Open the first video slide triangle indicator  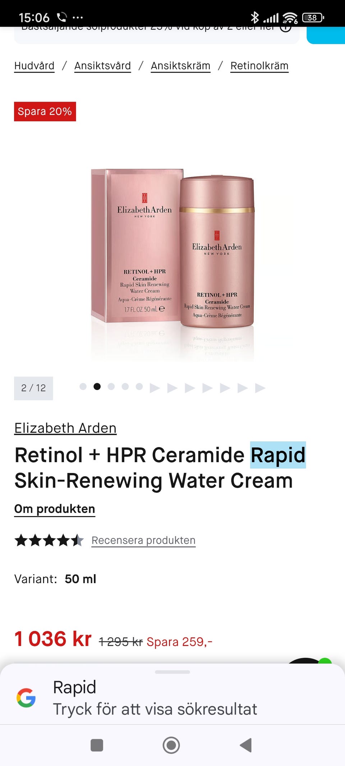[x=155, y=388]
